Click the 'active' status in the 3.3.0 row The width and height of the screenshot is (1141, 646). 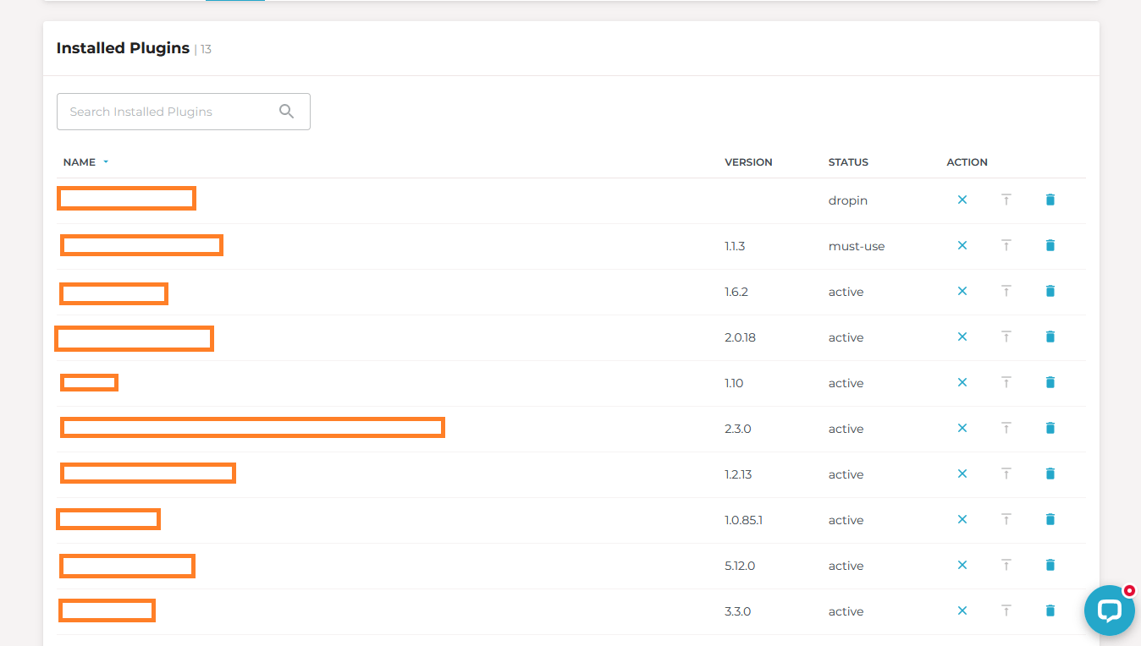[x=846, y=611]
